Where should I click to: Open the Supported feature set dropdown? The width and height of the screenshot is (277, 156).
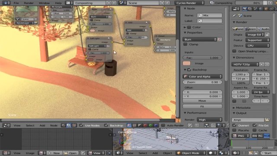[258, 40]
